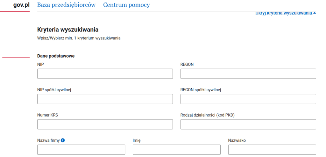
Task: Click into the Nazwa firmy text field
Action: (x=81, y=149)
